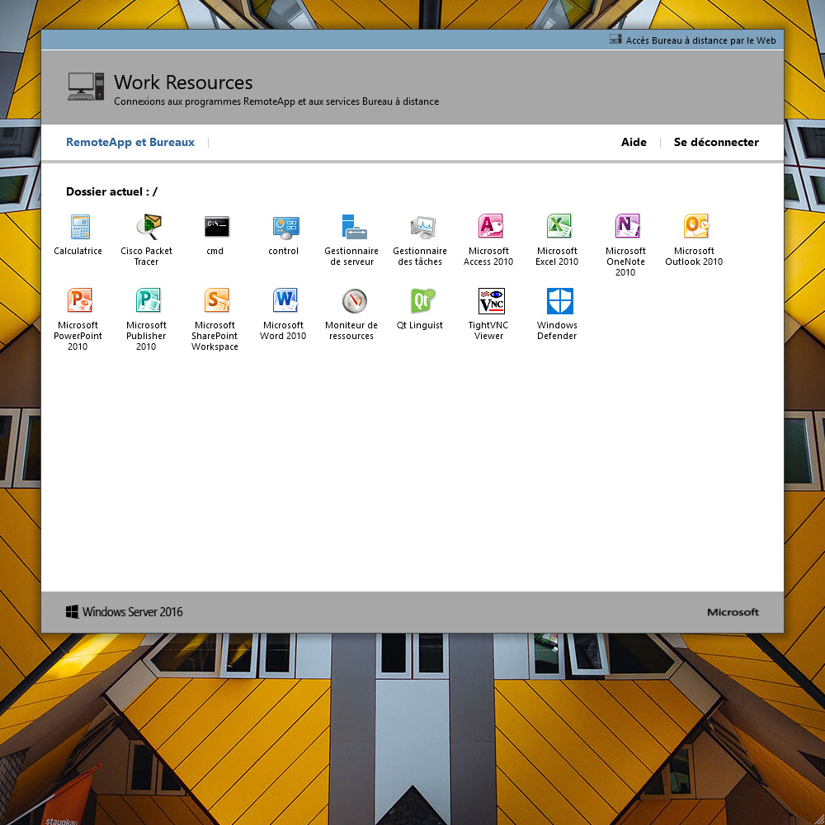Open the Aide help link
Screen dimensions: 825x825
[x=634, y=142]
